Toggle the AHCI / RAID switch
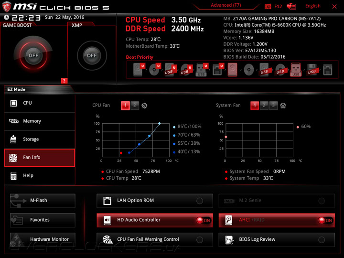The image size is (344, 258). (277, 220)
